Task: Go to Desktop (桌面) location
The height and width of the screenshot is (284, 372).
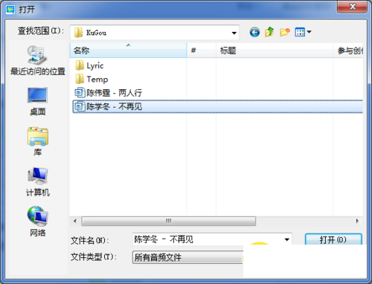Action: [x=37, y=101]
